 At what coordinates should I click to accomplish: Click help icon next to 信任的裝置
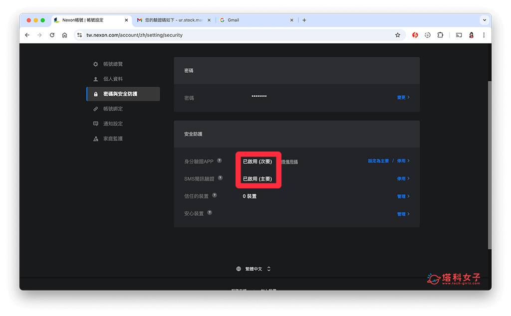[215, 195]
